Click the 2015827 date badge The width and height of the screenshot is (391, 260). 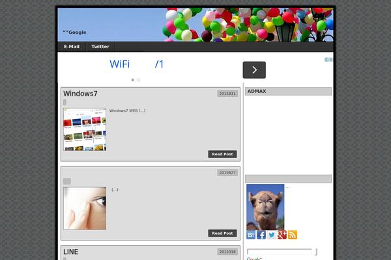coord(227,173)
